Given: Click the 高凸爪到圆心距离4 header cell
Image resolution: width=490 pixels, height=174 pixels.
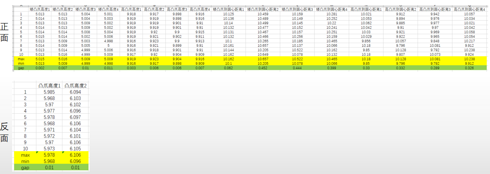Looking at the screenshot, I should click(469, 9).
